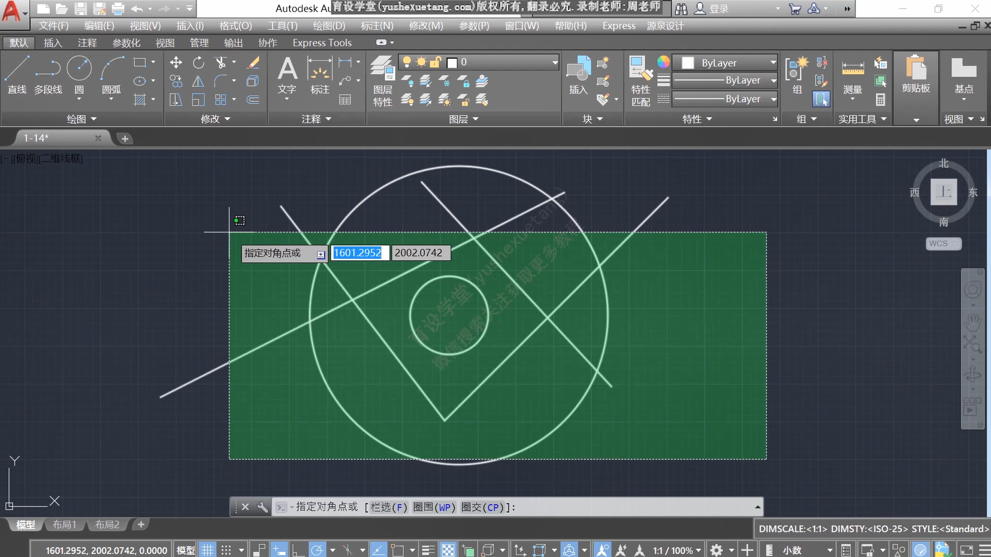Click the Scale tool icon
The image size is (991, 557).
198,100
